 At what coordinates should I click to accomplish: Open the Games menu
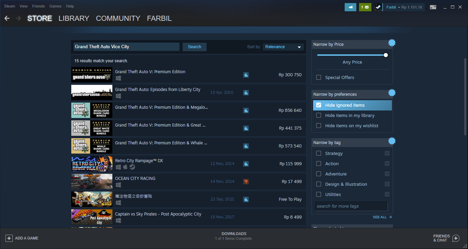[55, 6]
